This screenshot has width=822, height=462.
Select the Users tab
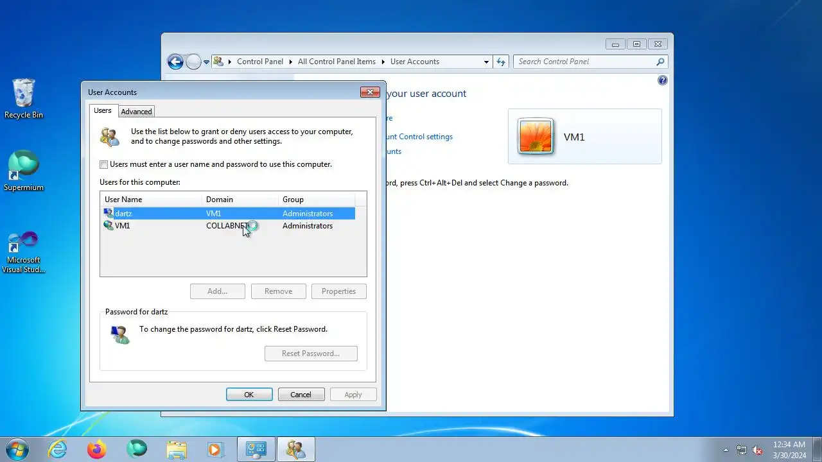click(x=103, y=111)
